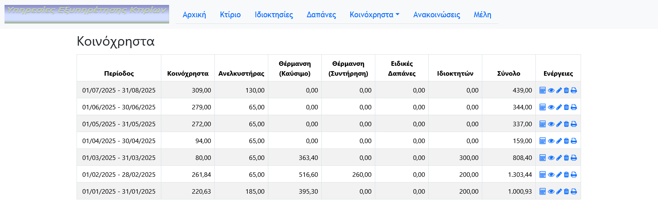The width and height of the screenshot is (658, 220).
Task: Click the Κτίριο nav link
Action: (230, 15)
